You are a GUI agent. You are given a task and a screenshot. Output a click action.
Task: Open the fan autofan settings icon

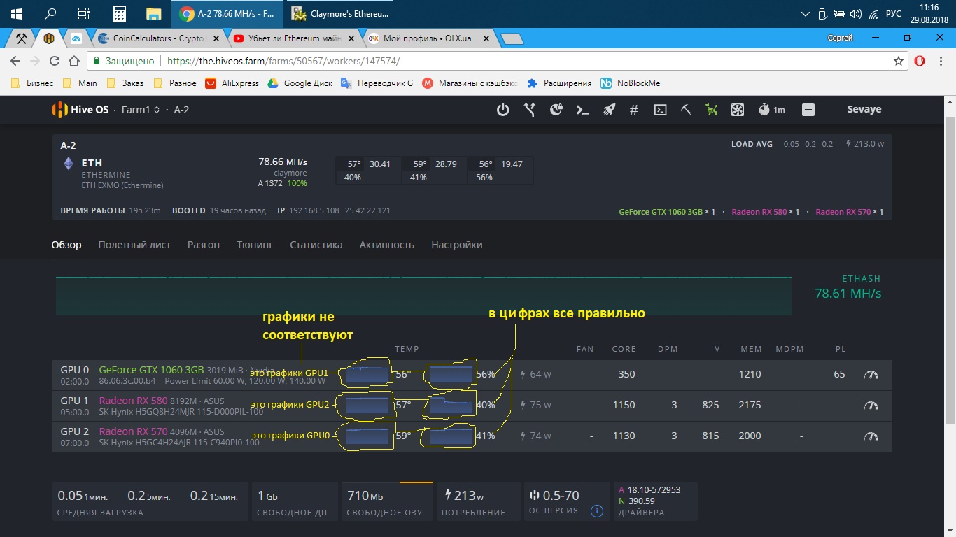coord(737,110)
